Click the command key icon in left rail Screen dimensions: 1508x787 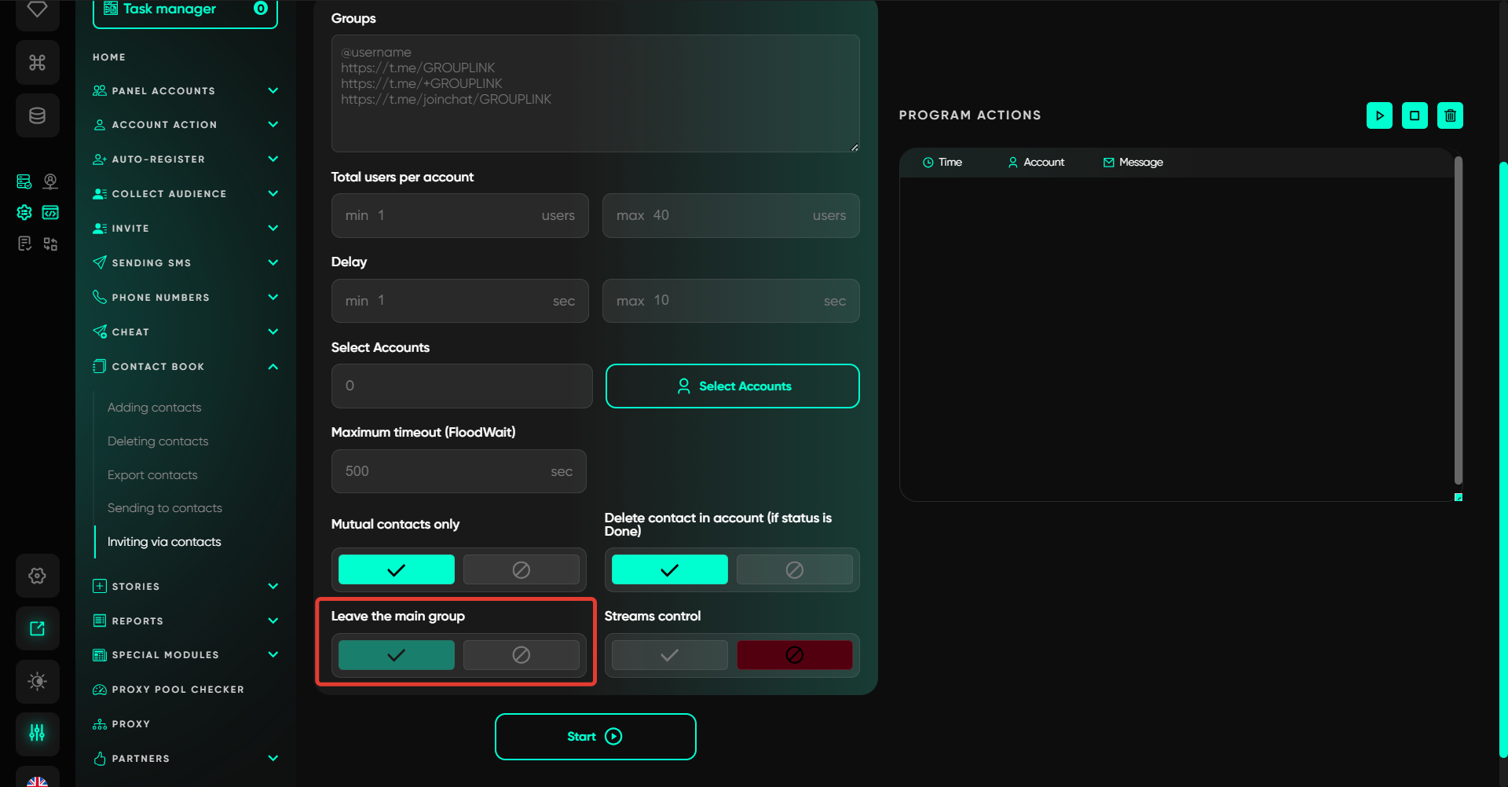(x=37, y=62)
